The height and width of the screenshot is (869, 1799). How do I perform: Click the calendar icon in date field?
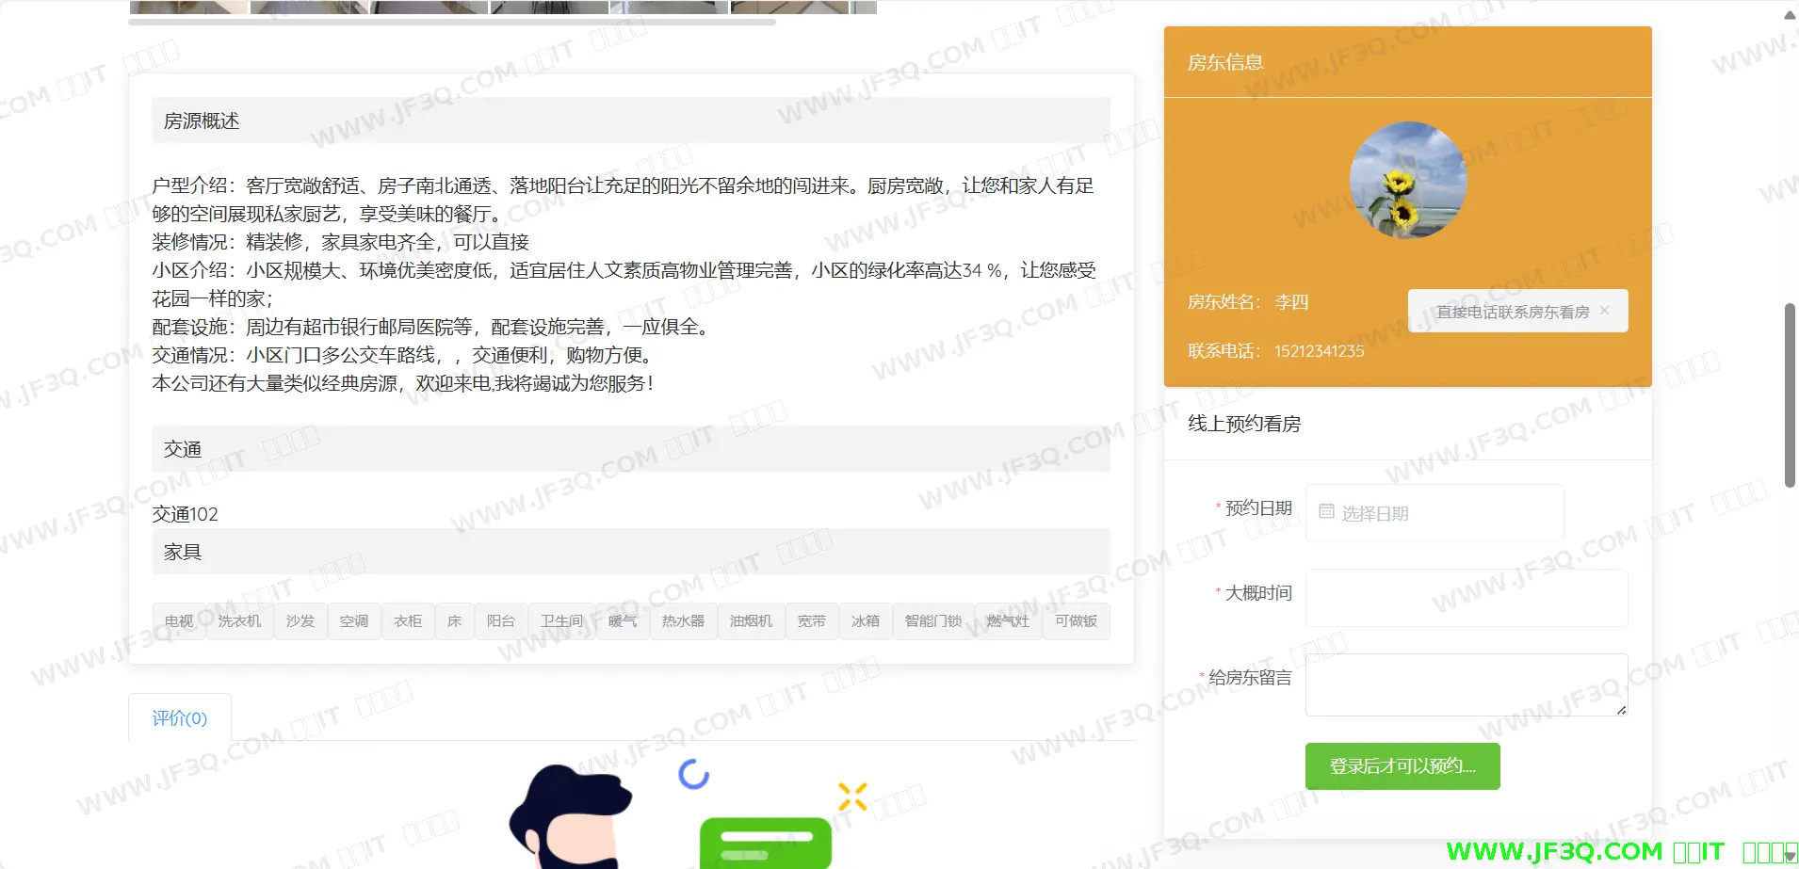(1326, 512)
